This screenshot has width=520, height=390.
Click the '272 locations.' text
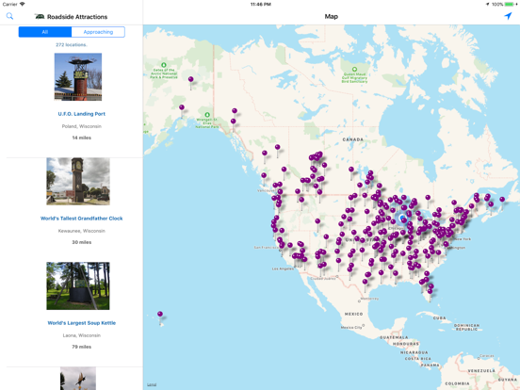[x=72, y=44]
